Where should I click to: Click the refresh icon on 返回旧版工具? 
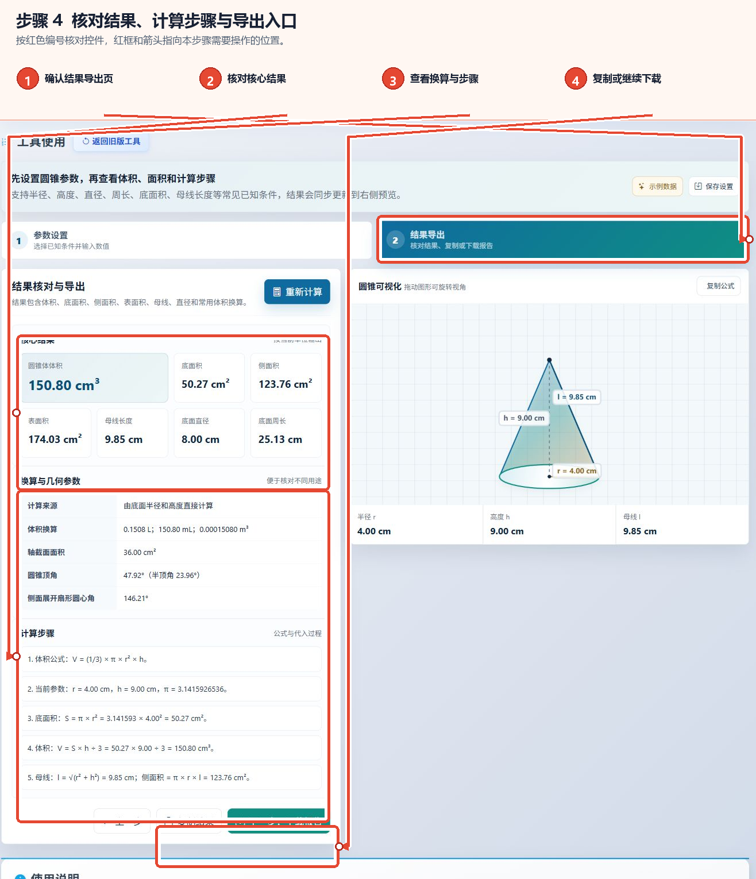[86, 141]
